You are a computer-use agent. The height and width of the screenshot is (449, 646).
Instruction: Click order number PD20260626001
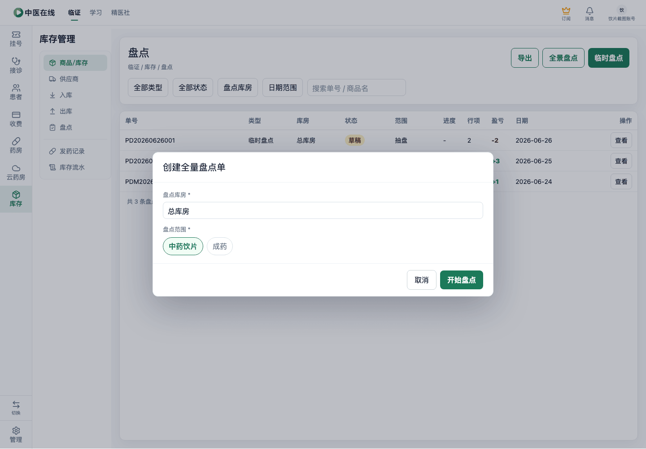coord(150,140)
